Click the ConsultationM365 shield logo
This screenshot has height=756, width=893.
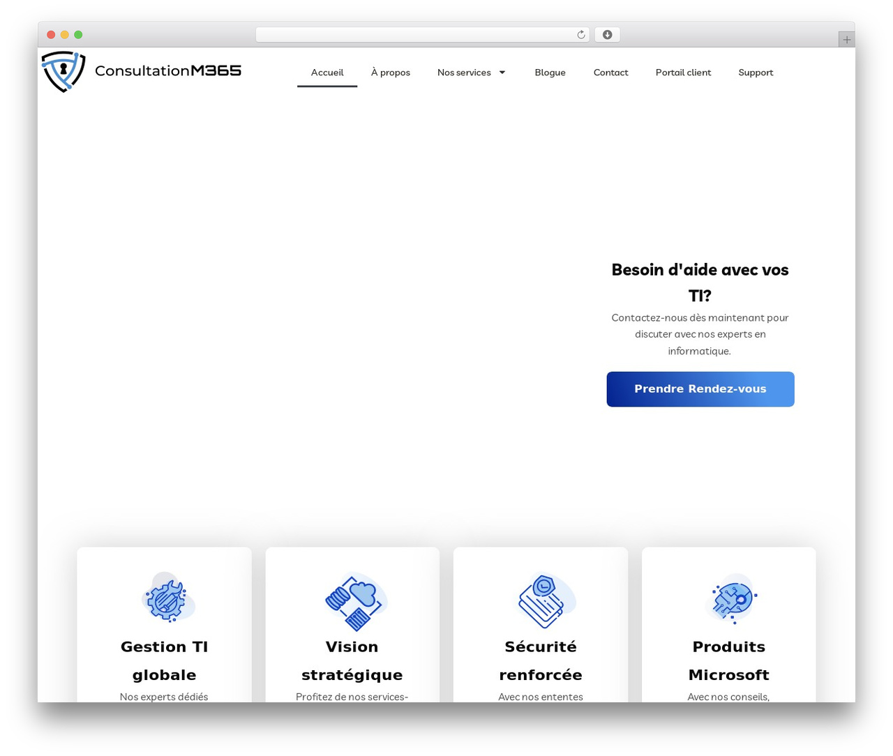click(x=63, y=72)
